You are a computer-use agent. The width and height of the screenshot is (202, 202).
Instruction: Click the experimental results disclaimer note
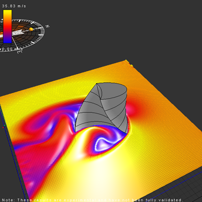click(x=92, y=200)
